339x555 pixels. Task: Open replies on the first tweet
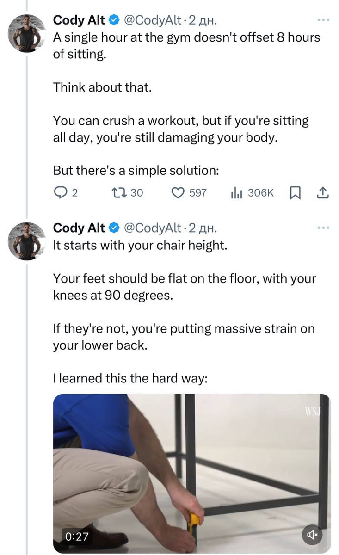tap(60, 192)
